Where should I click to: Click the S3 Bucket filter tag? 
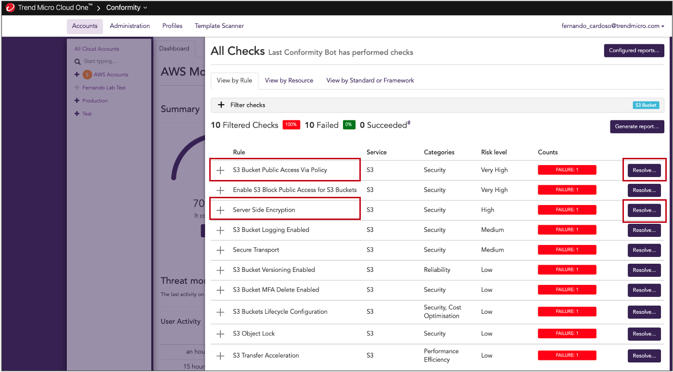pyautogui.click(x=646, y=105)
